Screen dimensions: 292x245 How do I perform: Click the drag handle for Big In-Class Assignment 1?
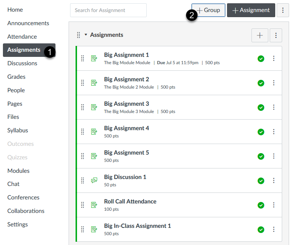coord(82,229)
